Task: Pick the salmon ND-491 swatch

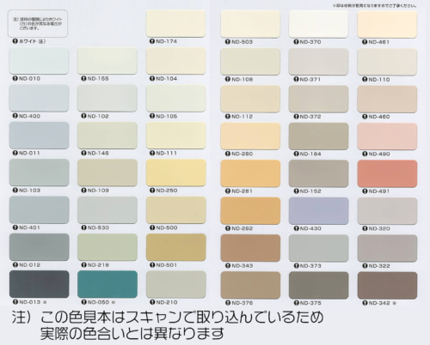Action: [x=387, y=173]
